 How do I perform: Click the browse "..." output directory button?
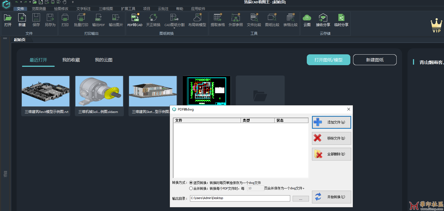(301, 199)
